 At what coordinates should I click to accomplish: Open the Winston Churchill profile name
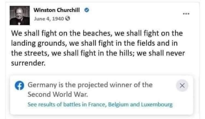coord(57,10)
